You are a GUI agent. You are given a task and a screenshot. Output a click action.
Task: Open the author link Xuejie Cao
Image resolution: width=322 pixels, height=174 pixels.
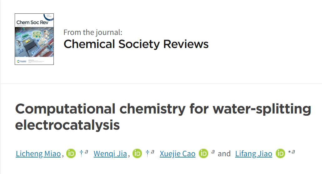[178, 154]
